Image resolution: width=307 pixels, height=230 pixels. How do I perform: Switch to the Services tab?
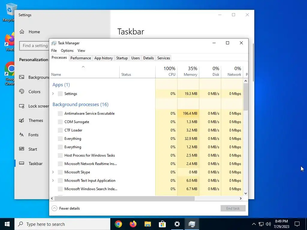tap(164, 58)
